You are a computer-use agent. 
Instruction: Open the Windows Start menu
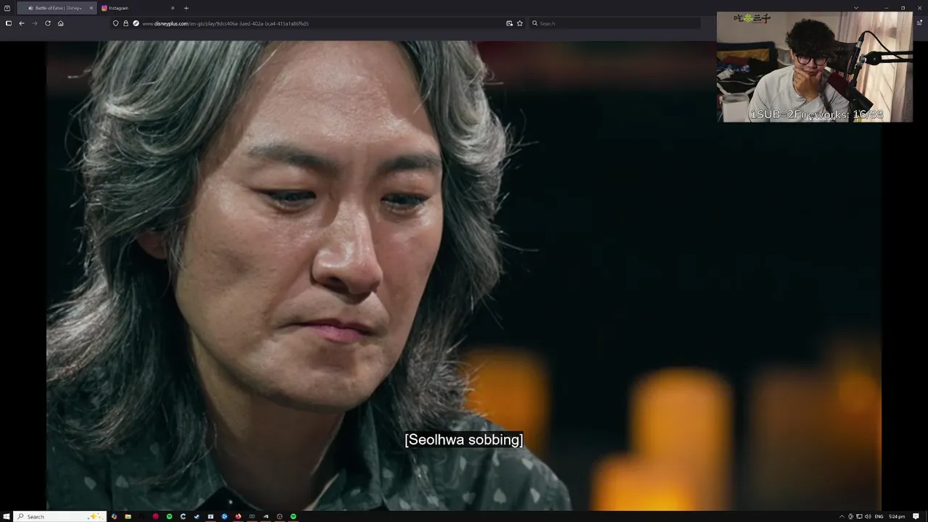pos(7,516)
